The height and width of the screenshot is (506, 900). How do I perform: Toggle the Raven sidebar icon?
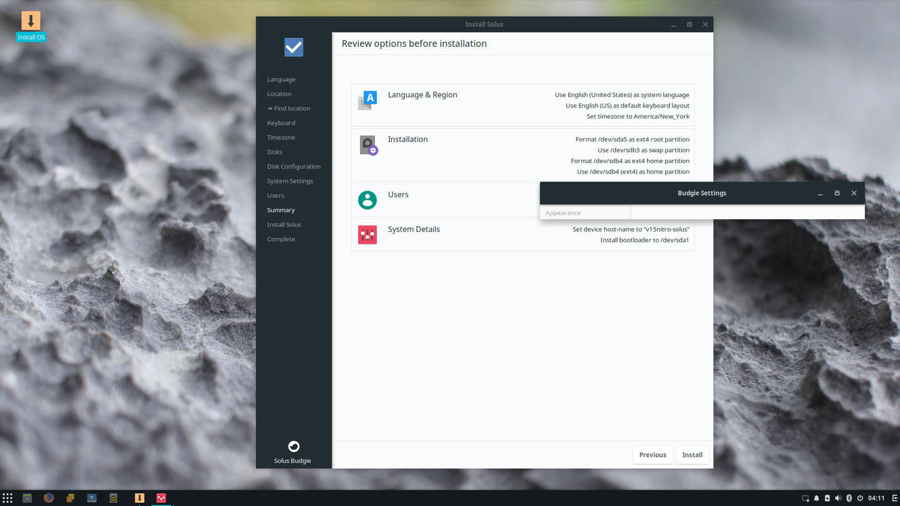895,498
